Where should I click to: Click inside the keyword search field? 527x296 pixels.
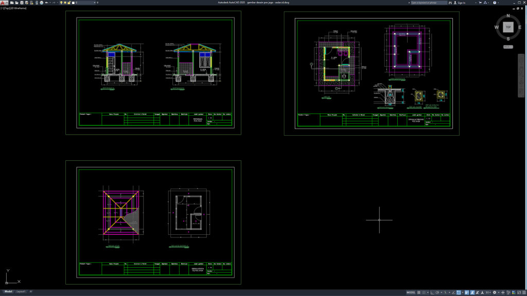[x=429, y=2]
